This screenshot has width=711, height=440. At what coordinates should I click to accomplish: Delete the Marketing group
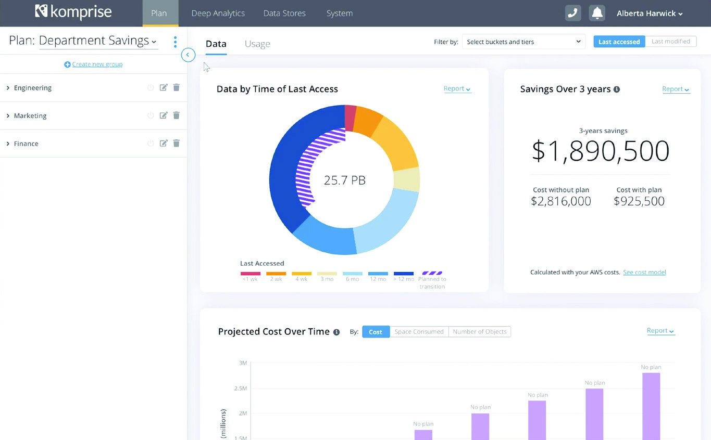point(176,115)
